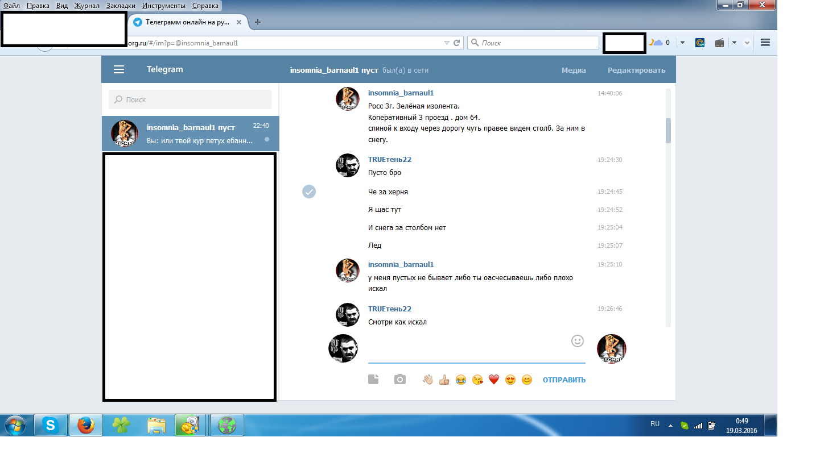Click the message selection checkmark circle
The image size is (816, 458).
point(309,191)
